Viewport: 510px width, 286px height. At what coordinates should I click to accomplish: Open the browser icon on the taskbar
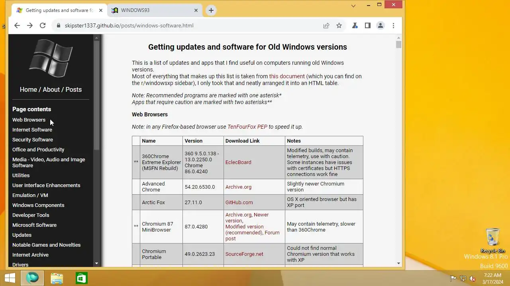tap(32, 278)
